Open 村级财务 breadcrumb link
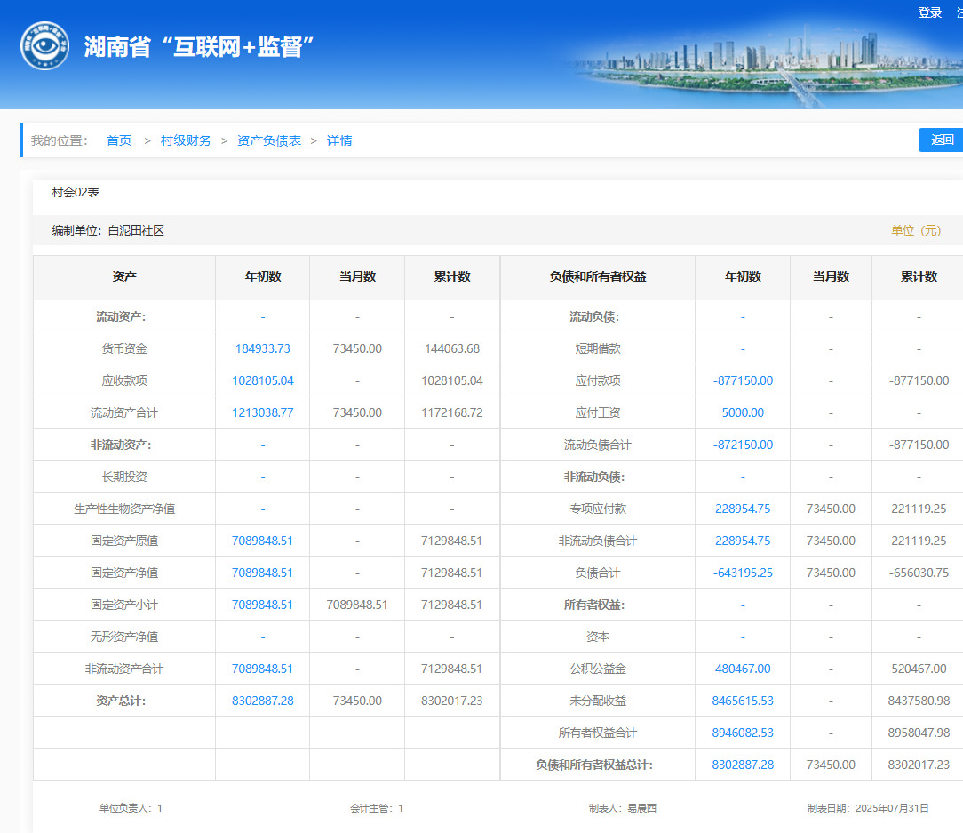963x833 pixels. [186, 140]
